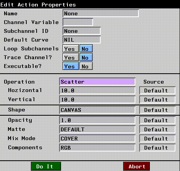Click the empty Channel Variable field
Viewport: 180px width, 171px height.
click(x=78, y=22)
